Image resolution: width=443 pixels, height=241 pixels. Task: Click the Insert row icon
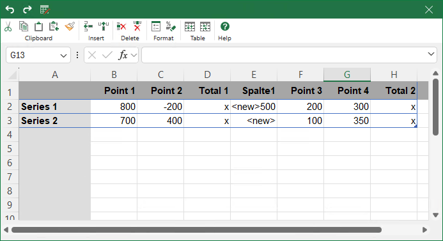point(88,27)
